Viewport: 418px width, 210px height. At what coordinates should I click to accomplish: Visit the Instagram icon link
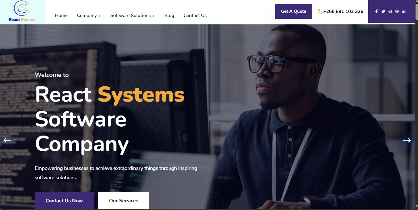[390, 11]
